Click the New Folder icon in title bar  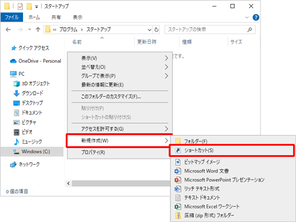[x=29, y=7]
